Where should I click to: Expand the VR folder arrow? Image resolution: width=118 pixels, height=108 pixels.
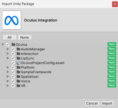pyautogui.click(x=8, y=86)
